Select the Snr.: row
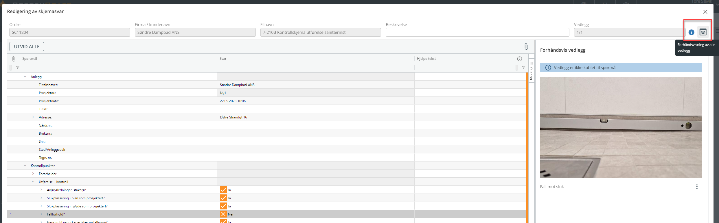719x223 pixels. 266,141
